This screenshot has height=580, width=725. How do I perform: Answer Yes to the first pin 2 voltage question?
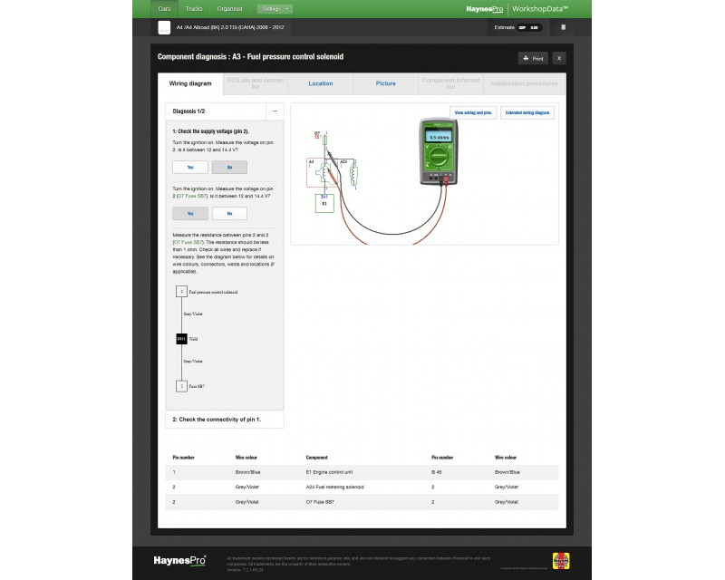pyautogui.click(x=190, y=168)
